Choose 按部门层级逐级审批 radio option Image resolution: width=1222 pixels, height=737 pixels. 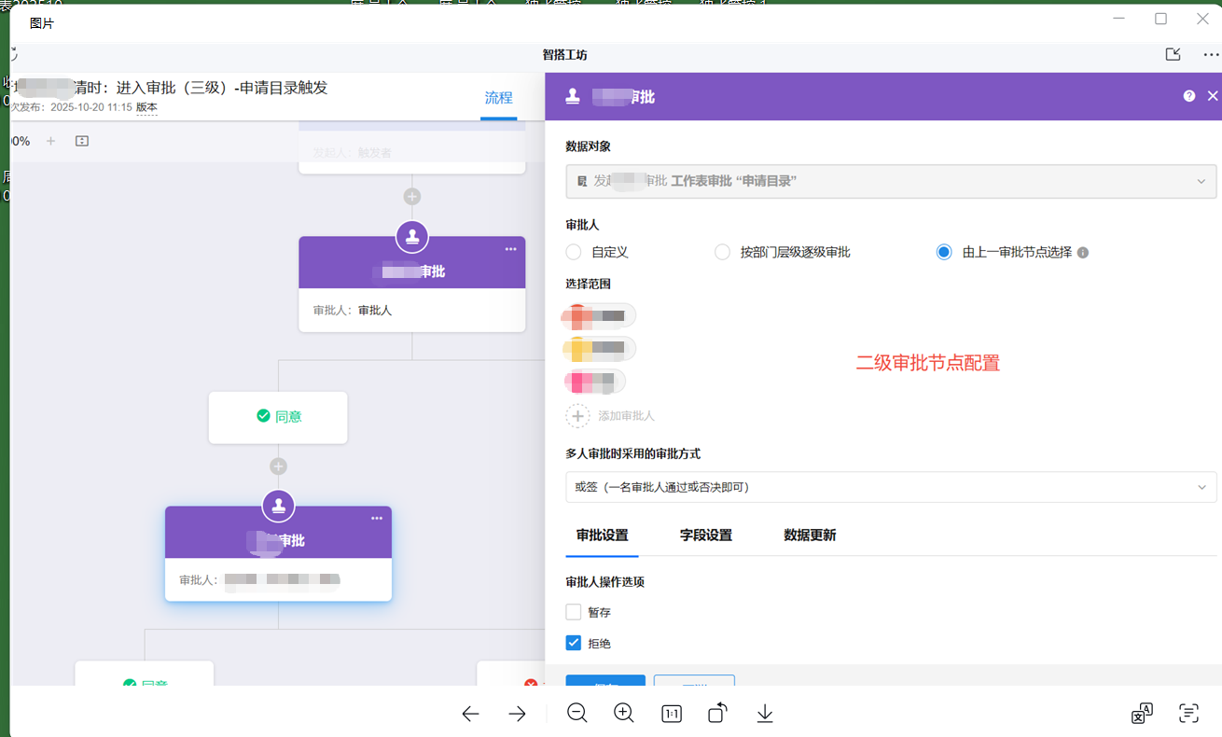click(722, 252)
